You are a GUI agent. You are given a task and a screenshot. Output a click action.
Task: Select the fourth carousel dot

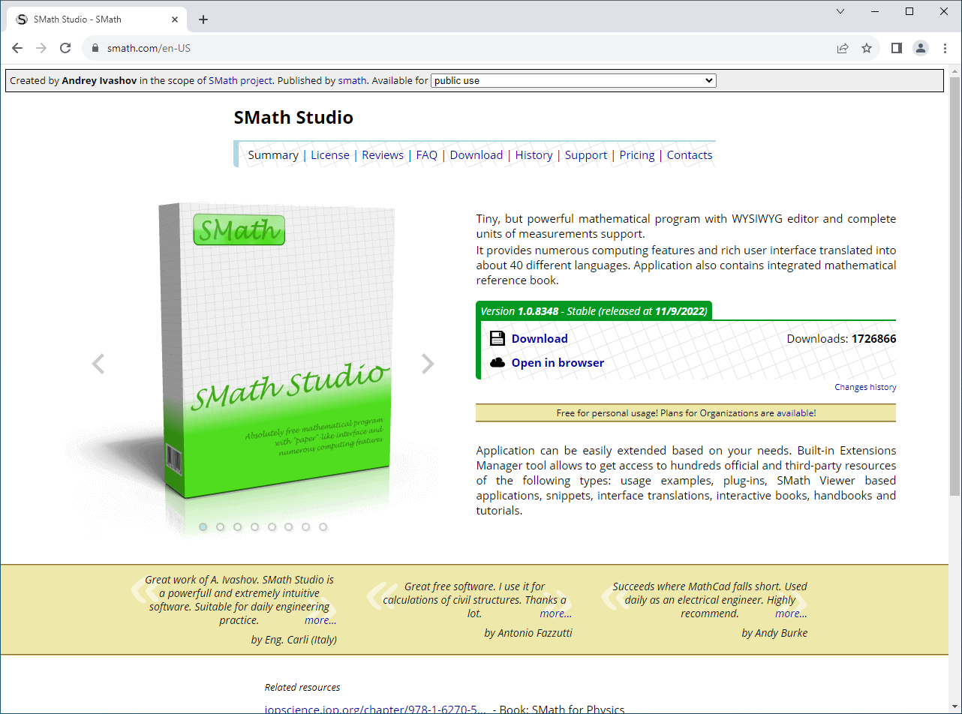coord(254,526)
